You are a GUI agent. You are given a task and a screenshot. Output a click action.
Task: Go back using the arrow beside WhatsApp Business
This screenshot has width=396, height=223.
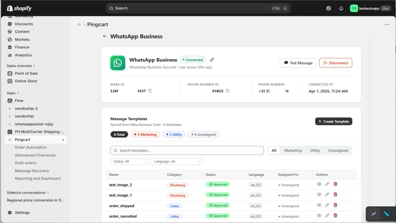coord(105,36)
